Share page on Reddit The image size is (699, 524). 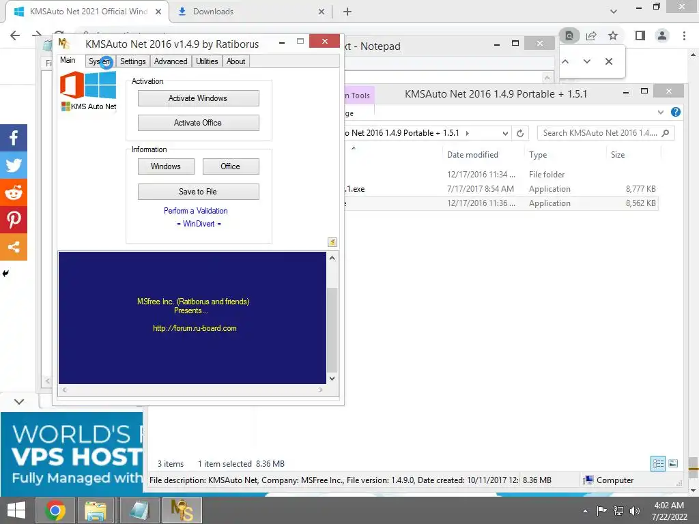[x=14, y=192]
